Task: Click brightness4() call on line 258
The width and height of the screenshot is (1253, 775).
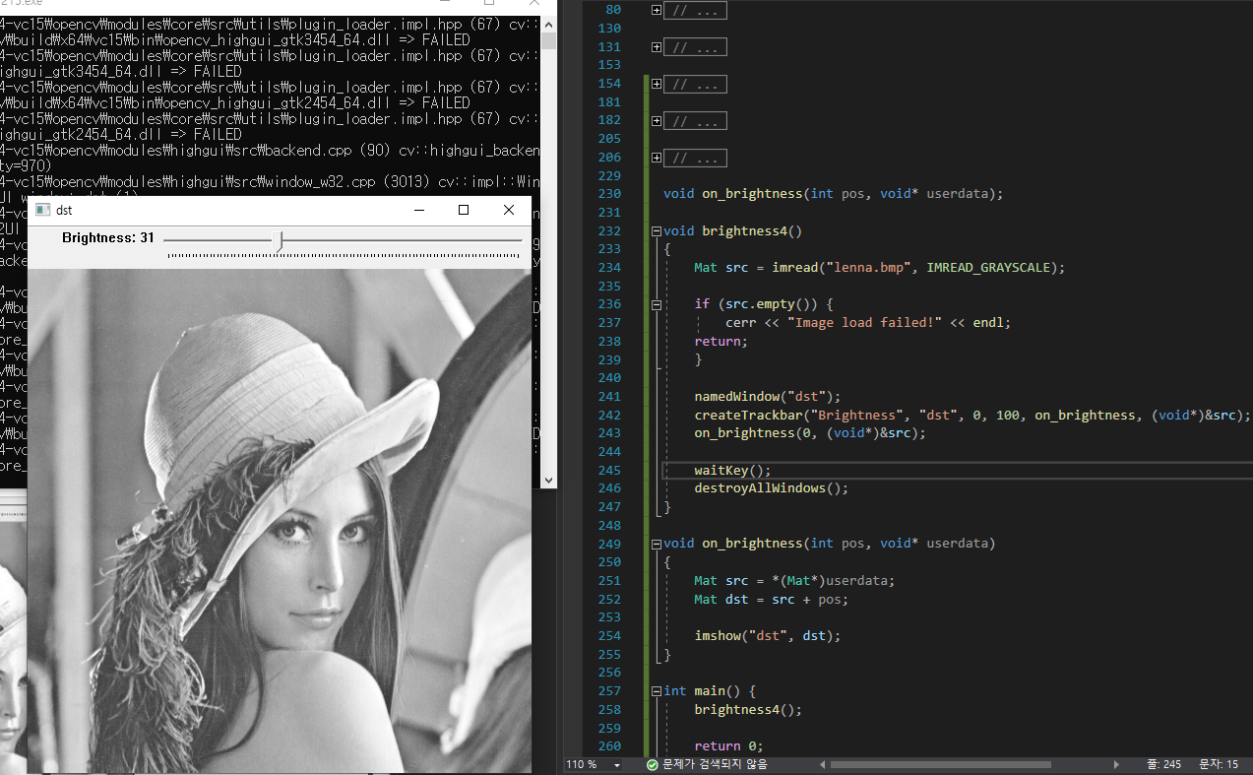Action: click(748, 710)
